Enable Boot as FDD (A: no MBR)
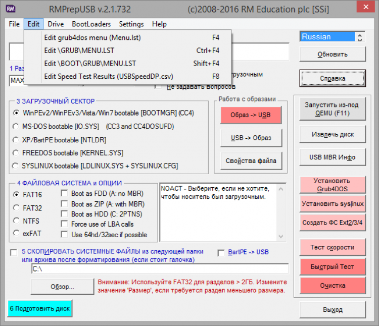 pyautogui.click(x=64, y=193)
